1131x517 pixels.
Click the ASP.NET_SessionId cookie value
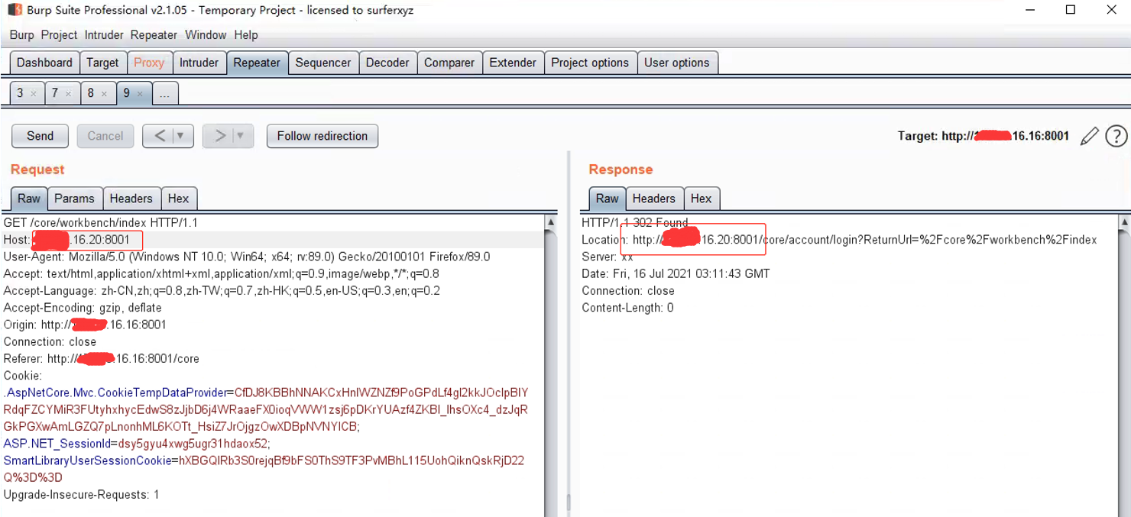click(193, 444)
